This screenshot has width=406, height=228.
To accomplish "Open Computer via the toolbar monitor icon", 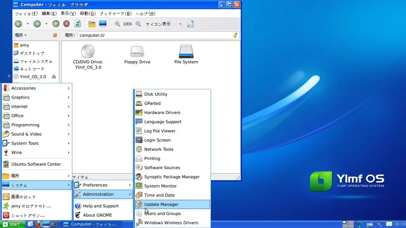I will pos(103,24).
